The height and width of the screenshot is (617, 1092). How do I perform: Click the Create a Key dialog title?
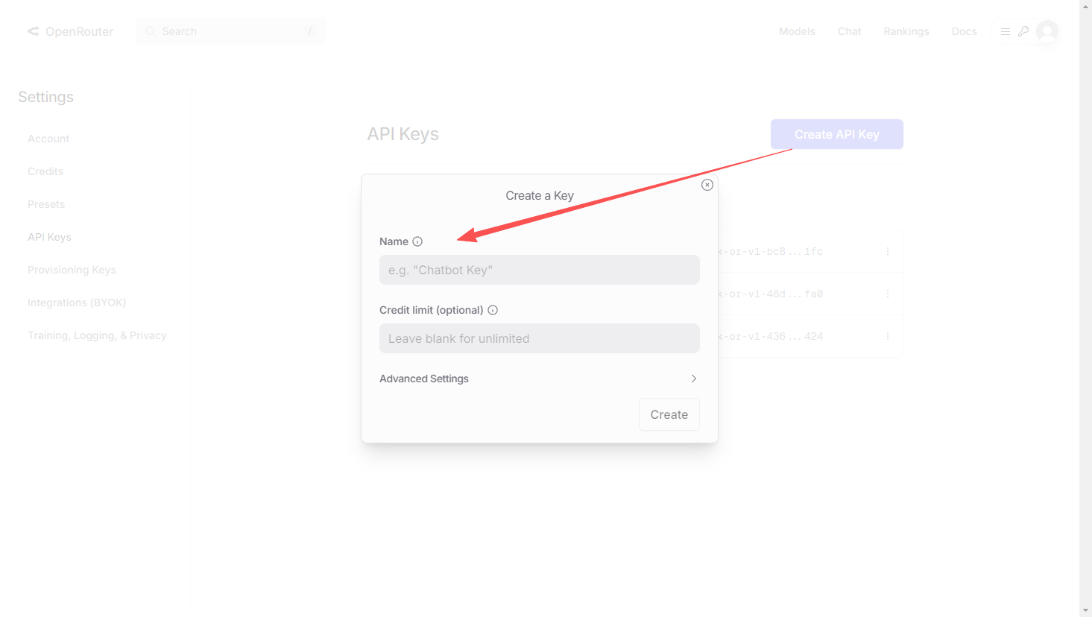coord(540,195)
